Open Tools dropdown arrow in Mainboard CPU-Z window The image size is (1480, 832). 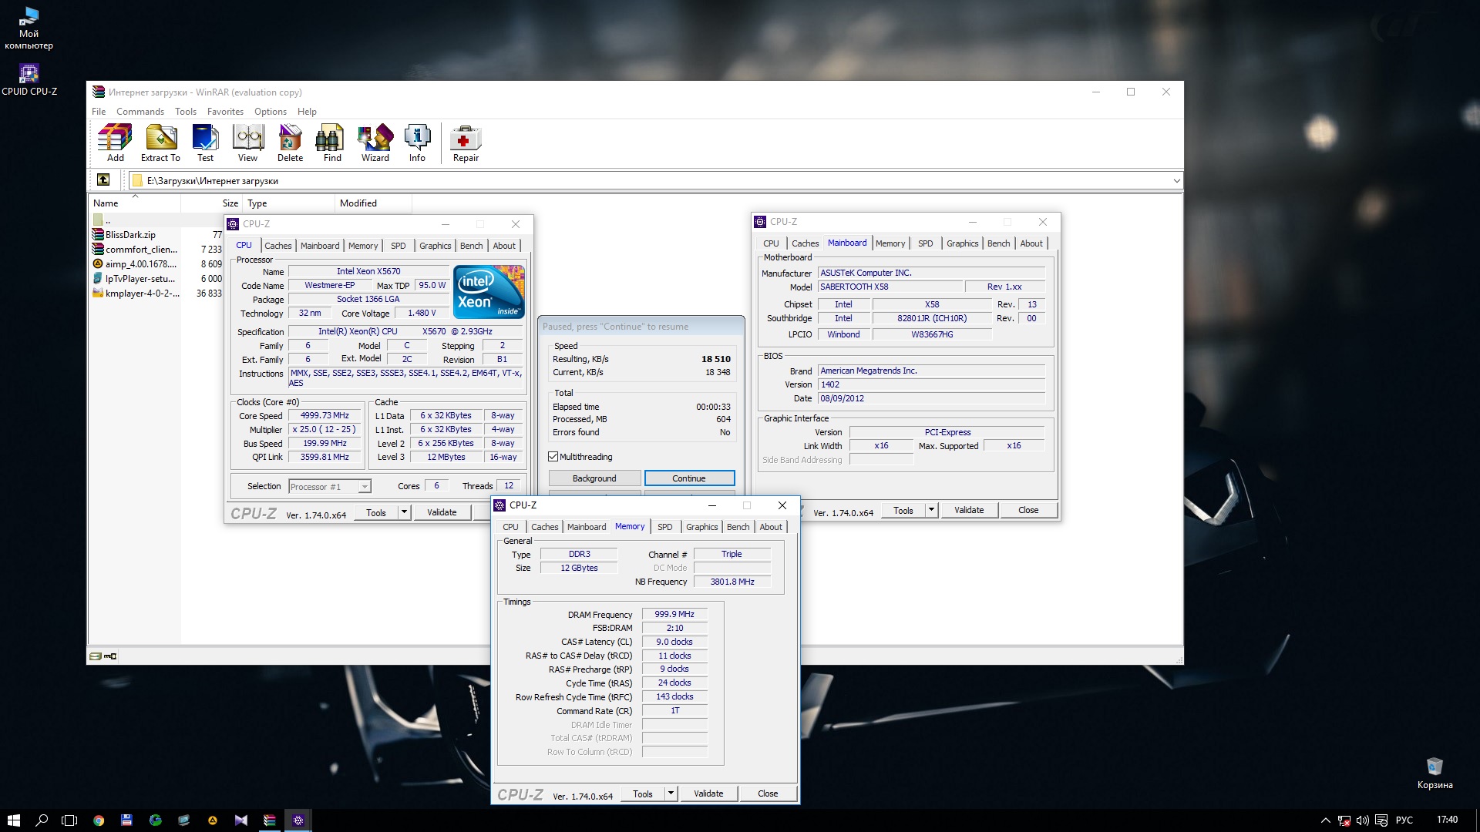pos(931,510)
